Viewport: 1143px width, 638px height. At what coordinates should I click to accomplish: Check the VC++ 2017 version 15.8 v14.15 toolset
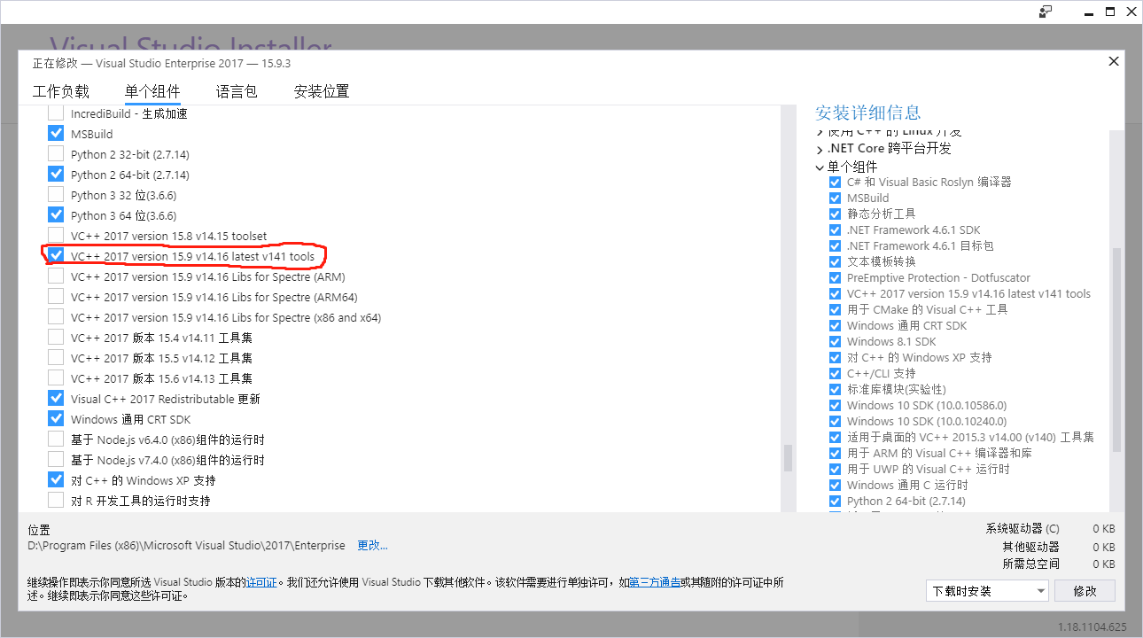pos(55,236)
